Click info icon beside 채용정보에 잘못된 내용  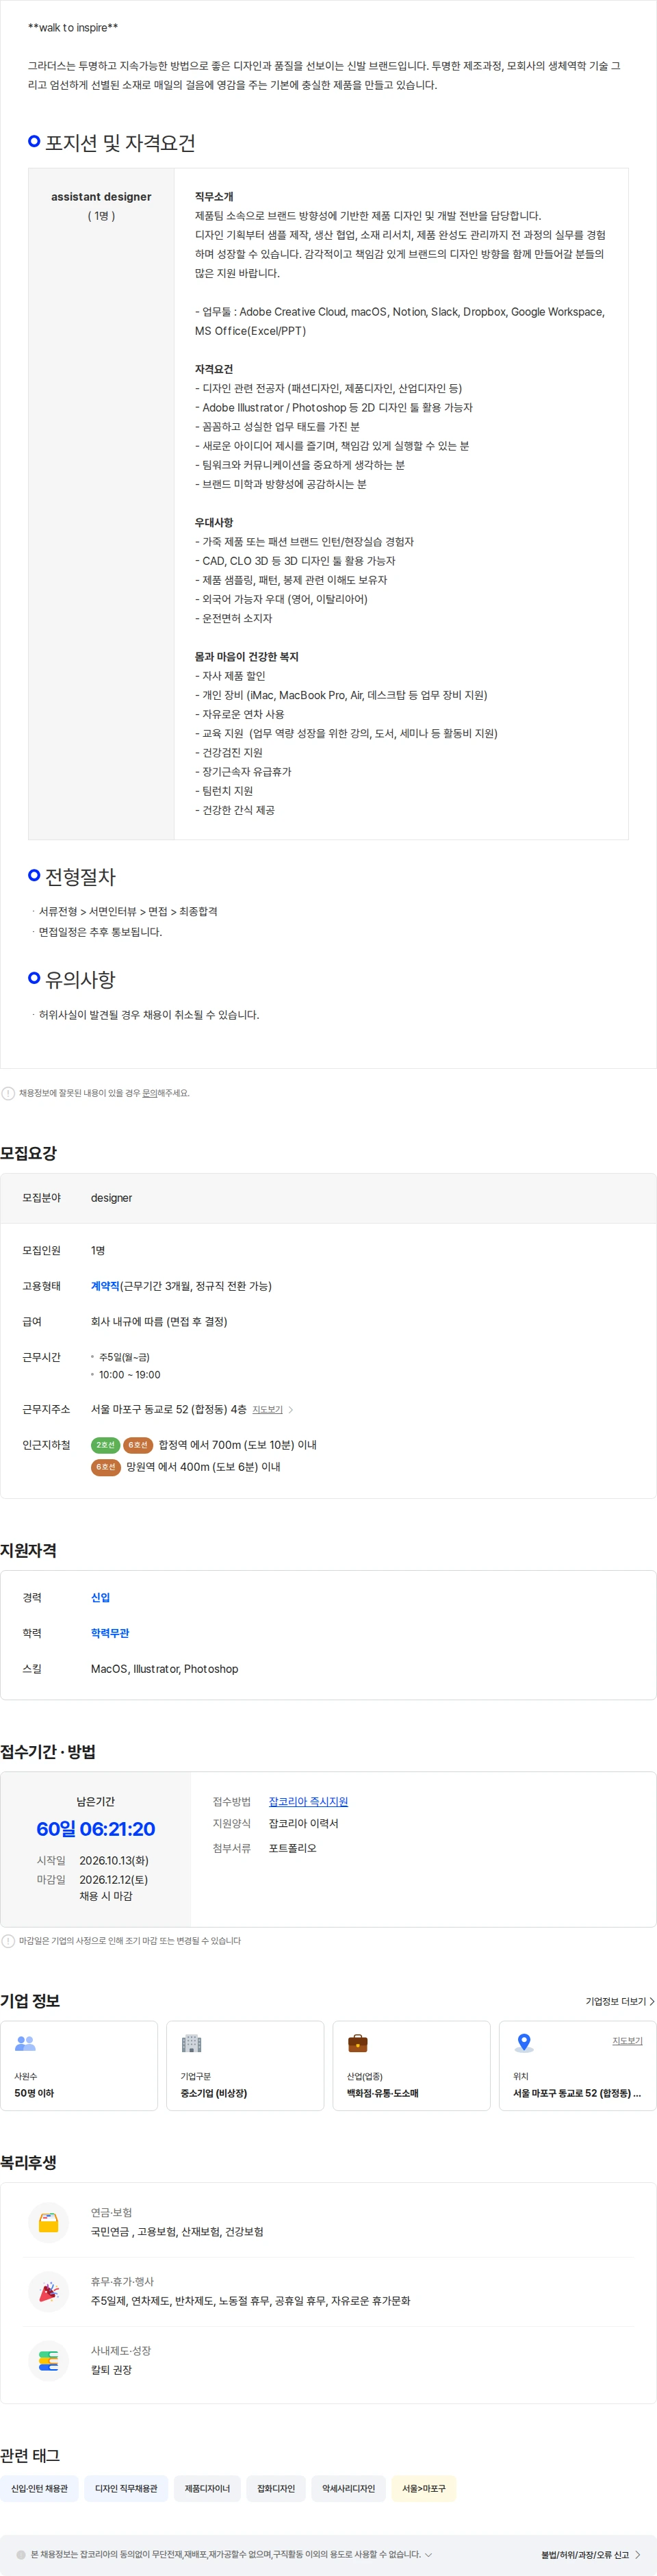[8, 1093]
